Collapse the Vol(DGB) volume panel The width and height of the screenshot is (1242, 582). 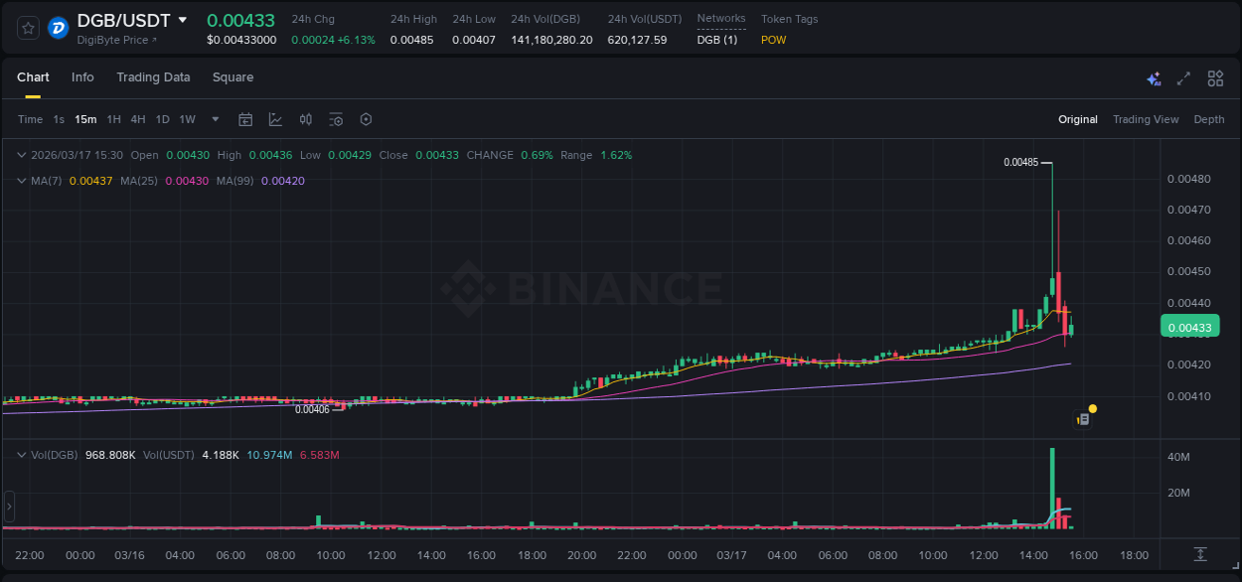(x=21, y=454)
